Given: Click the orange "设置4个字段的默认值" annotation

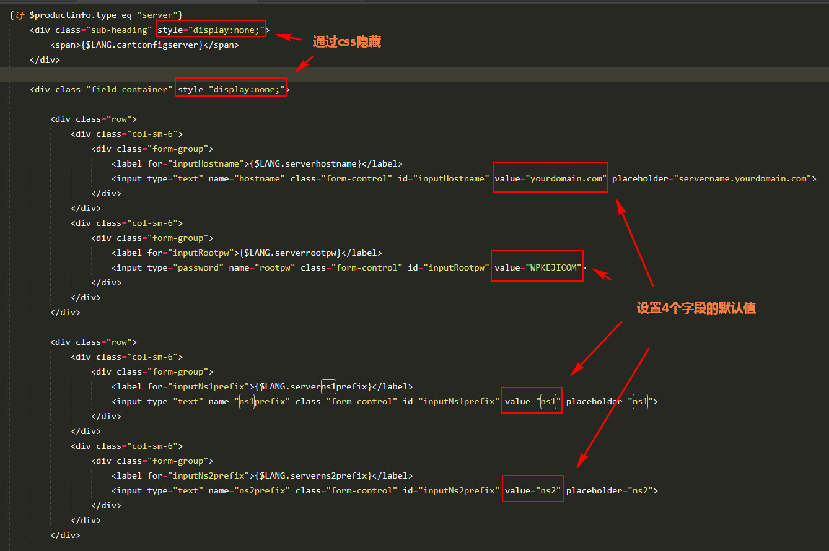Looking at the screenshot, I should click(x=696, y=308).
